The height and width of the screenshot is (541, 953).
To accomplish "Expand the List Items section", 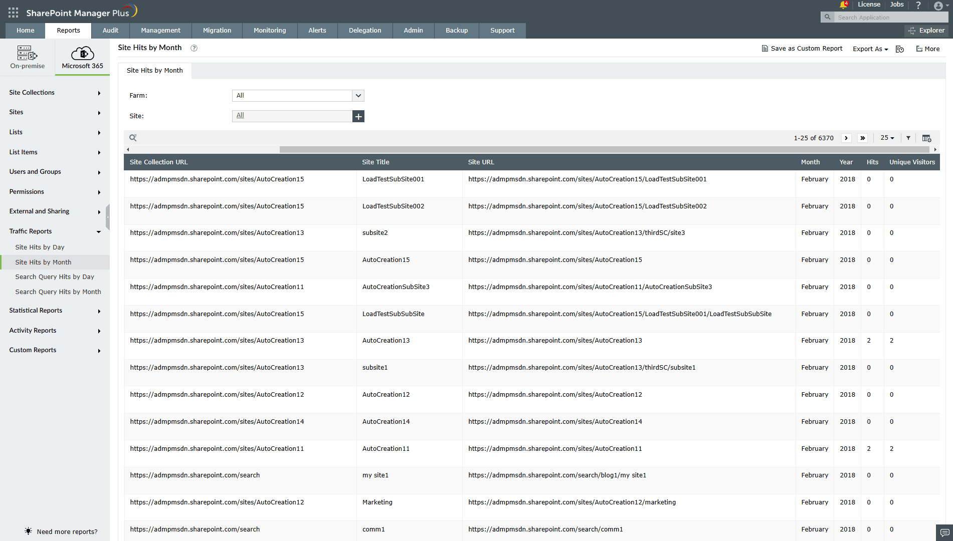I will (55, 152).
